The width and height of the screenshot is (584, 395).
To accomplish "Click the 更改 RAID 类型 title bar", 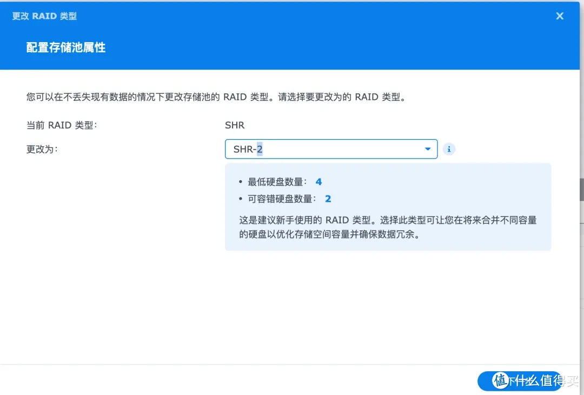I will click(44, 16).
